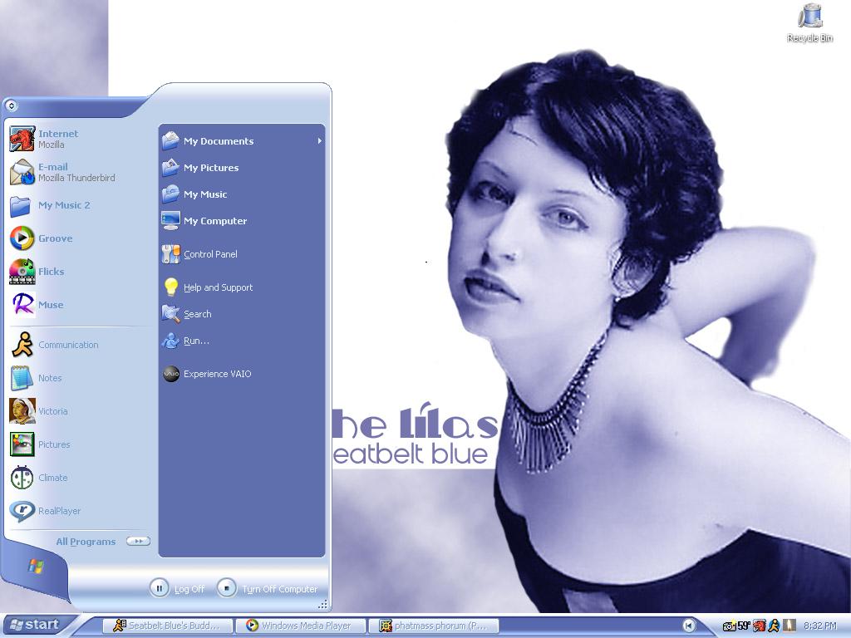Click the 'Climate' text label

(52, 478)
